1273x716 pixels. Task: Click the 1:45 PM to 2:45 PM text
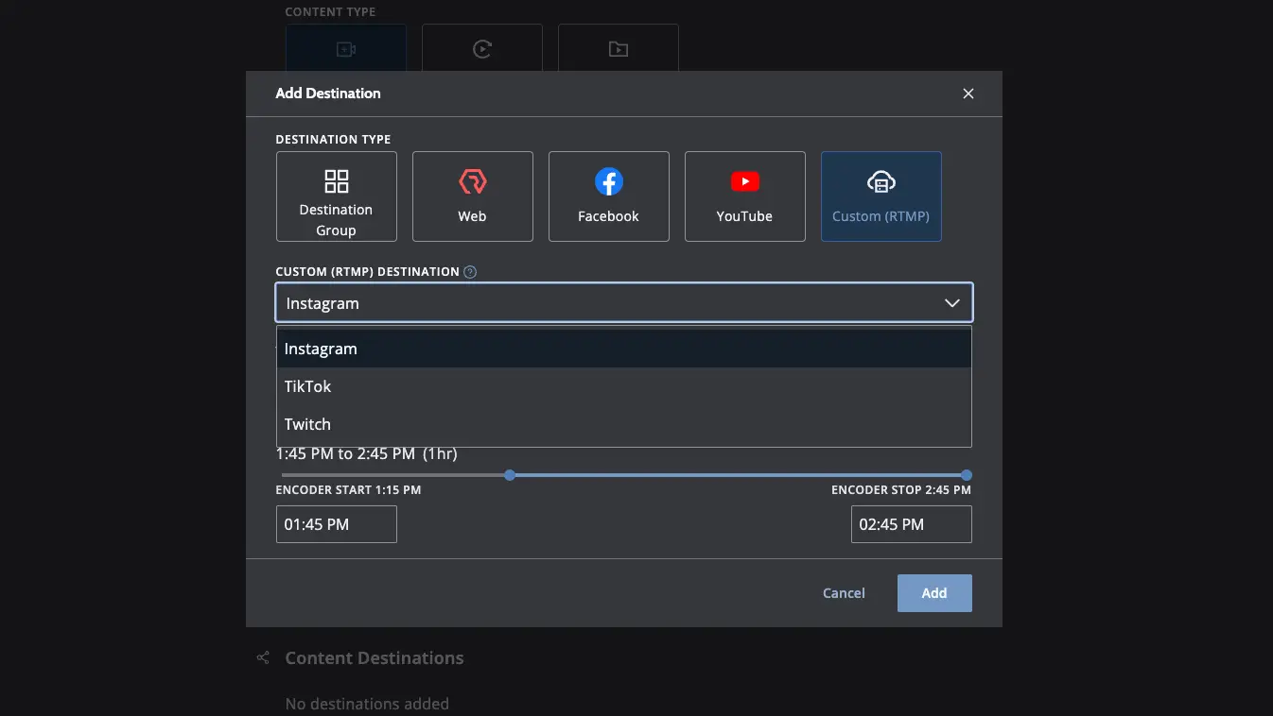(367, 453)
